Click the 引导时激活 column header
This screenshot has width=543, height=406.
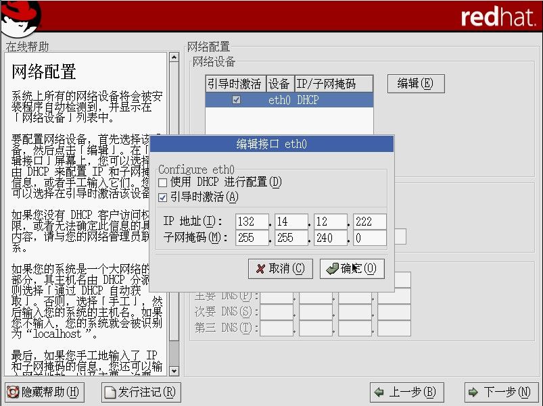coord(235,84)
